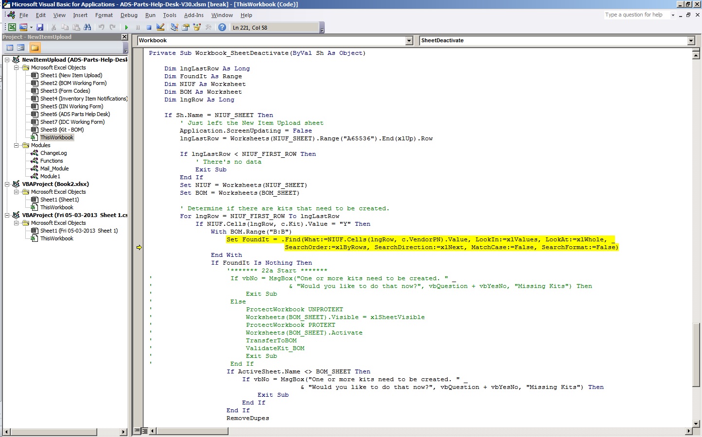
Task: Click the Break pause icon
Action: 138,28
